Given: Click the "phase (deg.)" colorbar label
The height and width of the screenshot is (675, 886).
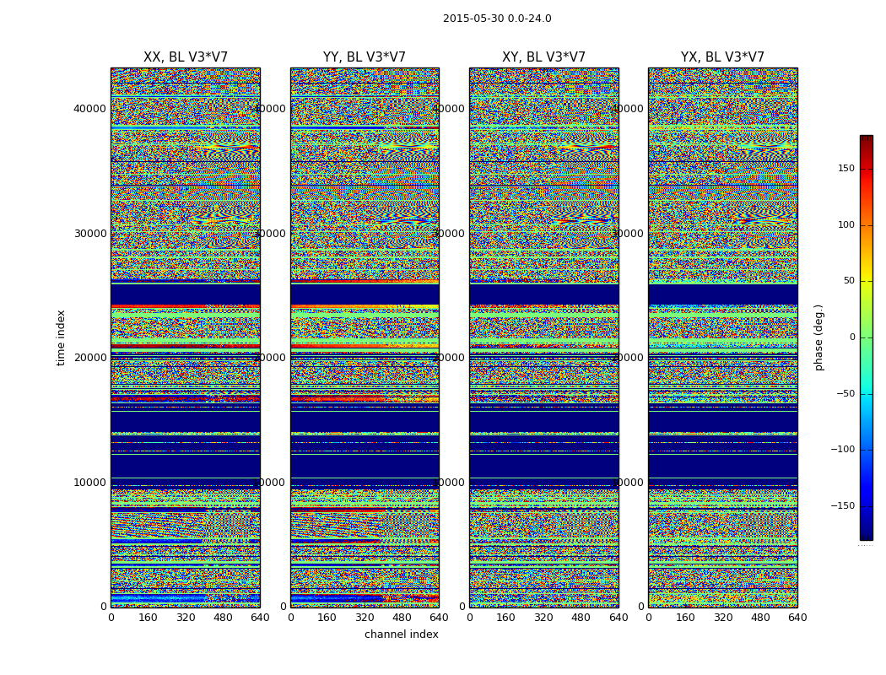Looking at the screenshot, I should (x=818, y=337).
